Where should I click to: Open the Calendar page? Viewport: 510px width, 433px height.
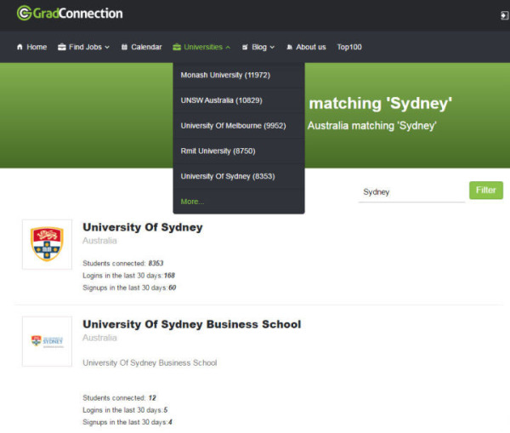(x=141, y=47)
